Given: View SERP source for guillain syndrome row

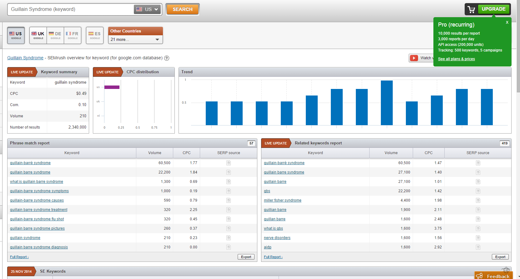Looking at the screenshot, I should pyautogui.click(x=229, y=238).
